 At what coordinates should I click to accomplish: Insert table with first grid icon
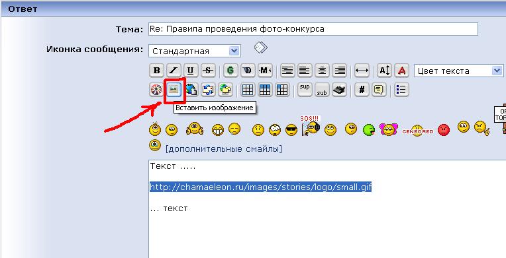click(248, 90)
